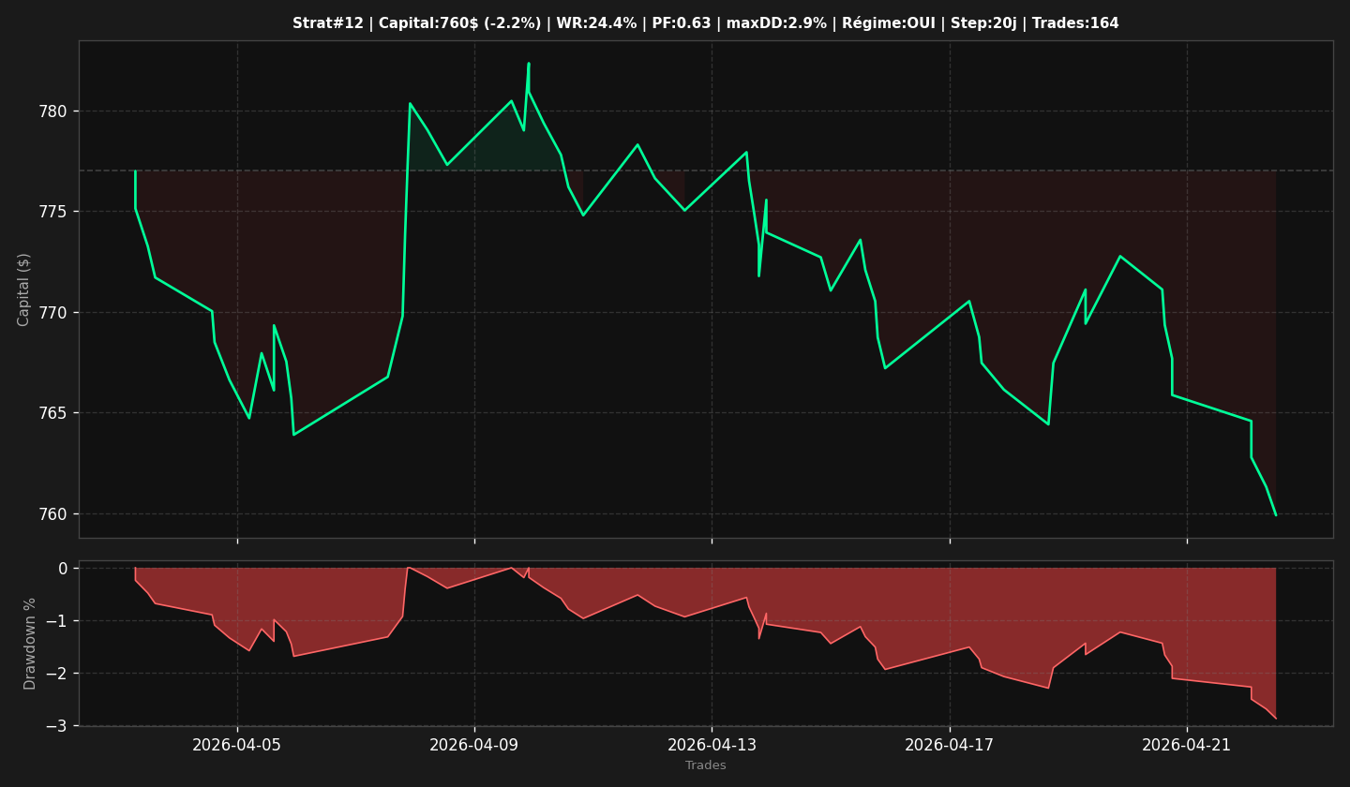Click the Trades x-axis label
Image resolution: width=1350 pixels, height=787 pixels.
tap(706, 766)
